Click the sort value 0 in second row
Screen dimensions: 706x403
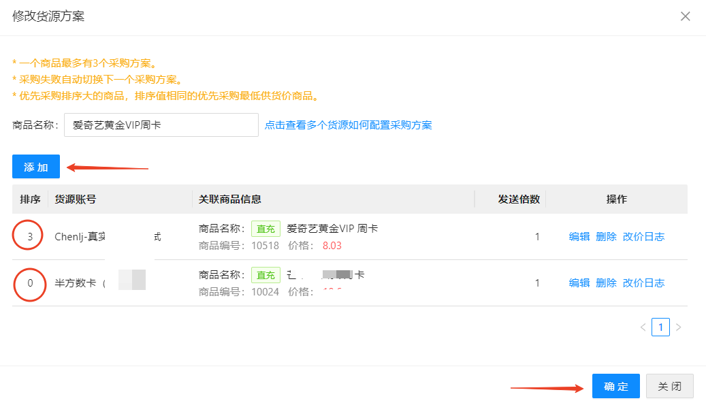(x=30, y=283)
